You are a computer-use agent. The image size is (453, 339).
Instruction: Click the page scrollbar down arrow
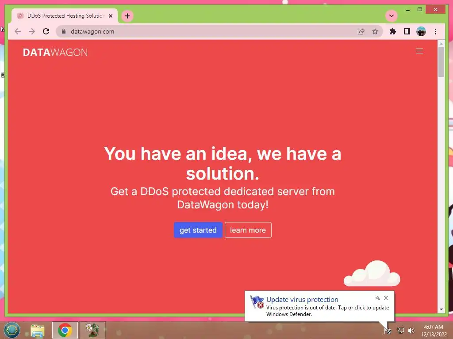441,309
